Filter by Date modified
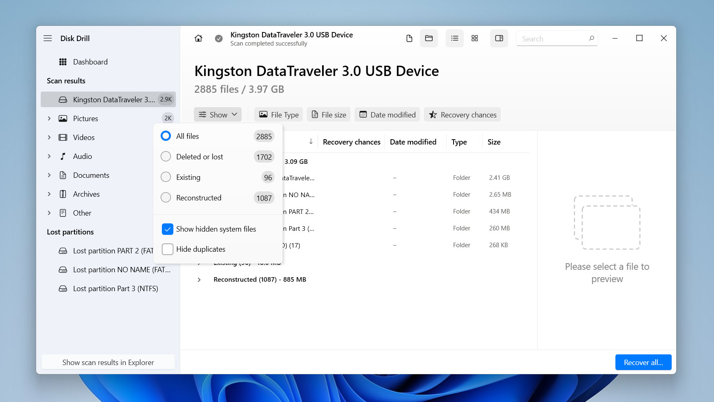The width and height of the screenshot is (714, 402). (387, 115)
